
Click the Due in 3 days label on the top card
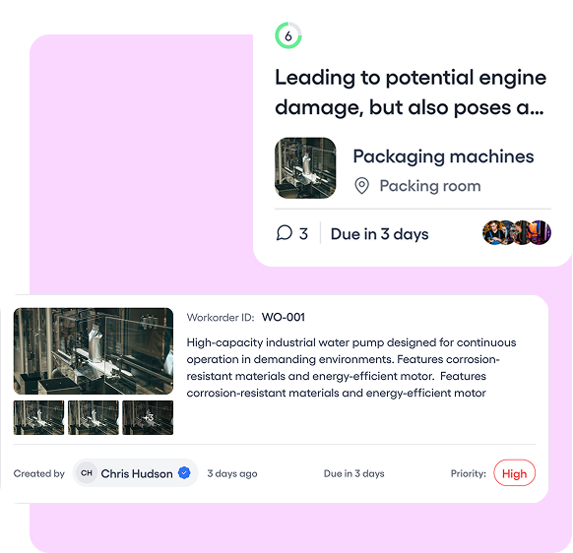(380, 234)
